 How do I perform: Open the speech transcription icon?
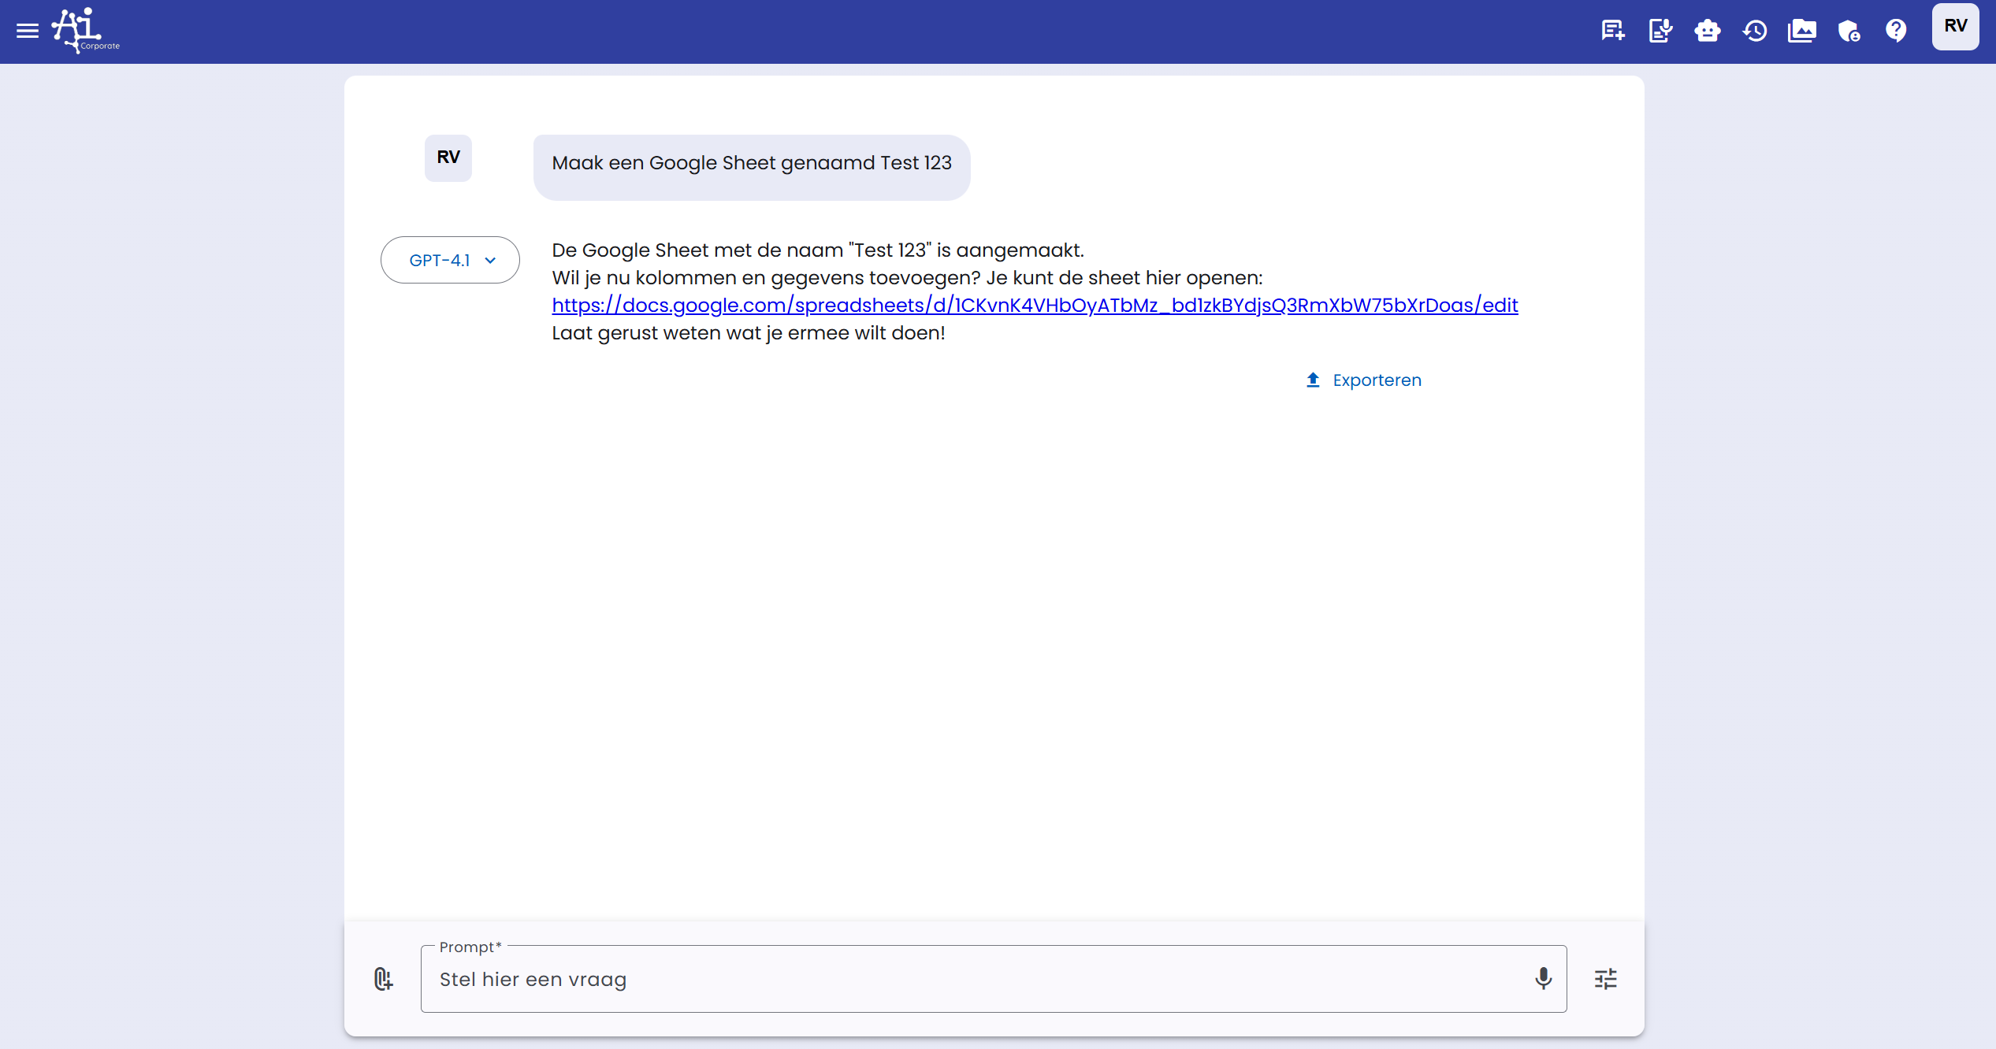[1660, 31]
